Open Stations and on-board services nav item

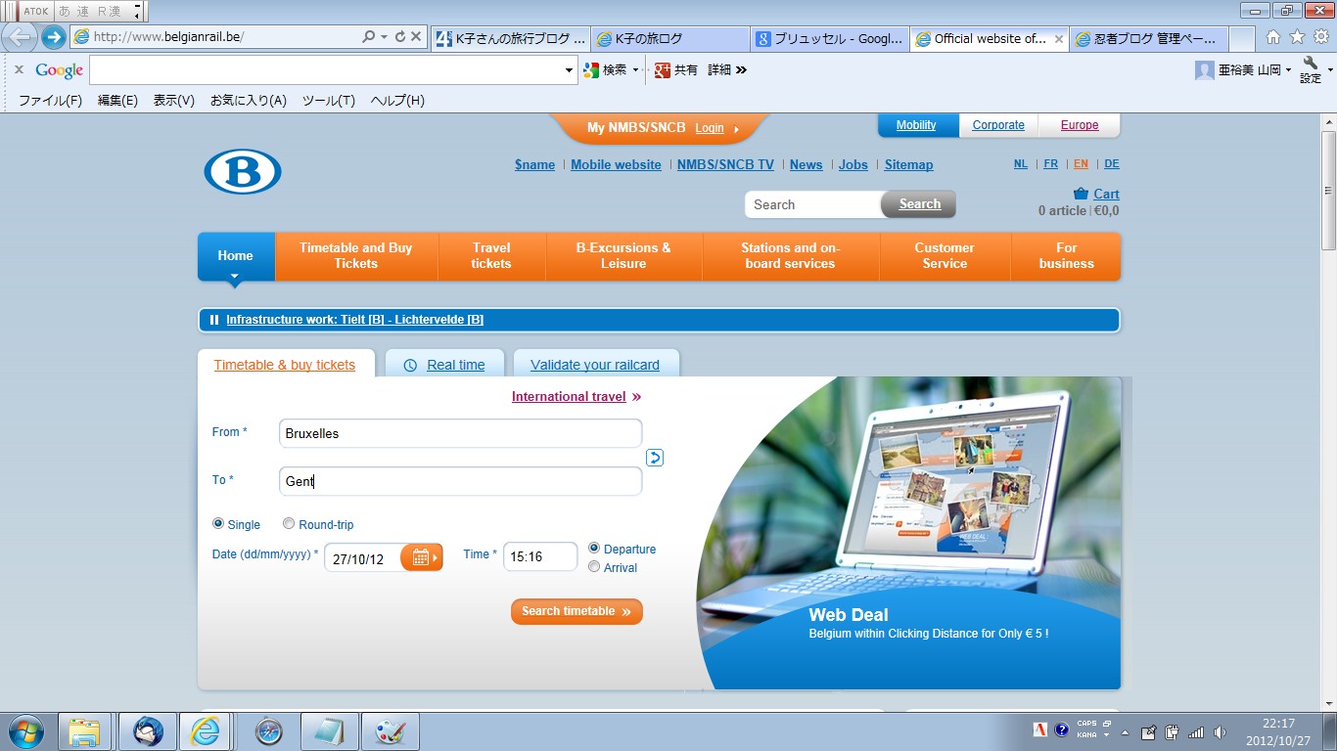(791, 256)
